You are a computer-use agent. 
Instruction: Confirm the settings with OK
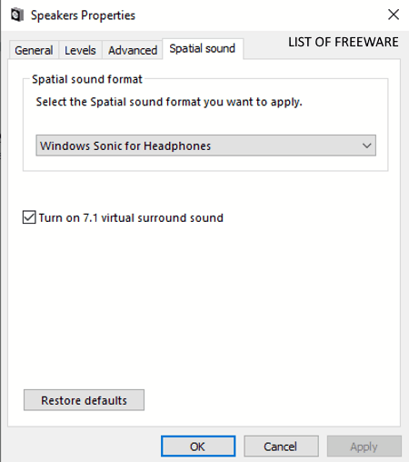tap(198, 447)
